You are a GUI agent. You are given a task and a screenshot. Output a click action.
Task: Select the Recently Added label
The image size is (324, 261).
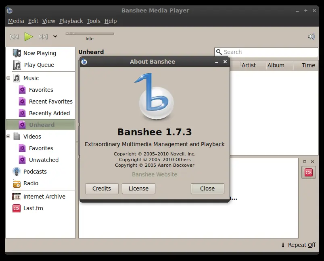[x=49, y=113]
